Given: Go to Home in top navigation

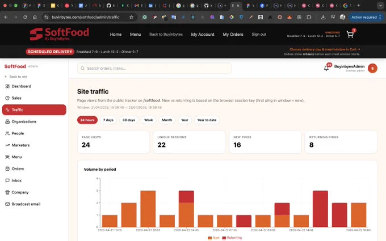Looking at the screenshot, I should (x=116, y=35).
